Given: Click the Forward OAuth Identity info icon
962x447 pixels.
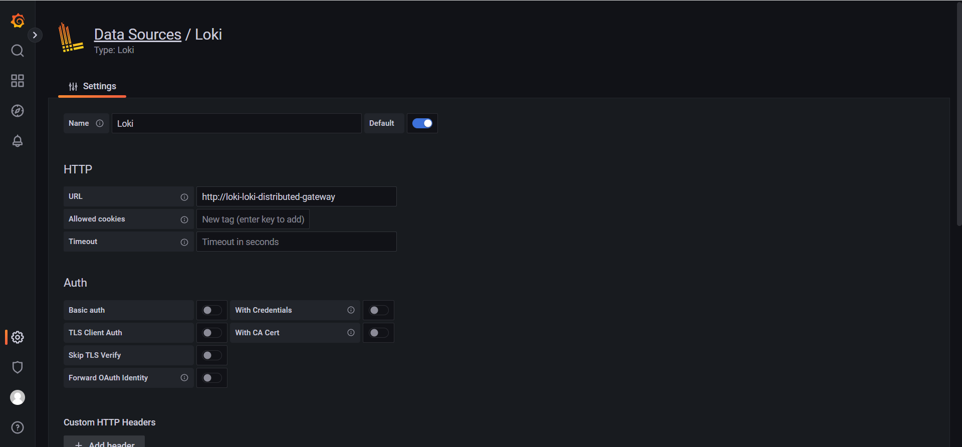Looking at the screenshot, I should click(184, 378).
